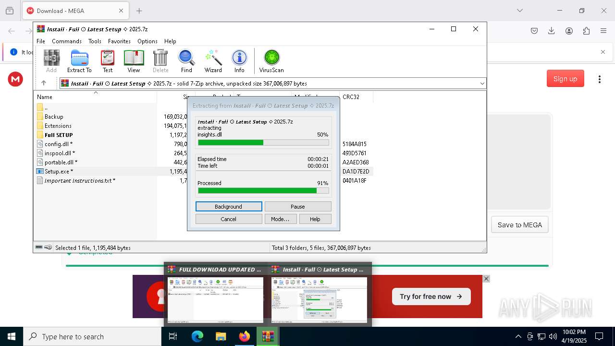The image size is (615, 346).
Task: Click Sign up on MEGA page
Action: tap(566, 79)
